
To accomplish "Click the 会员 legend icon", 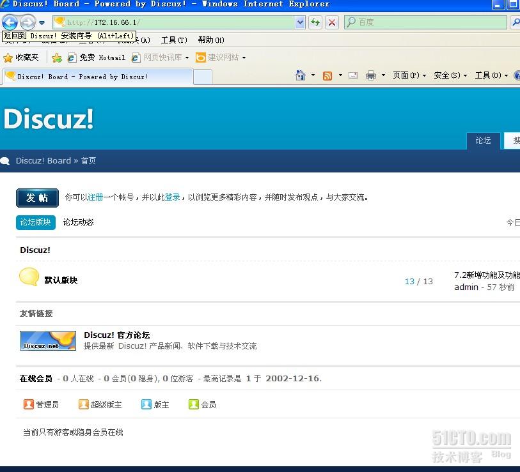I will click(x=194, y=404).
